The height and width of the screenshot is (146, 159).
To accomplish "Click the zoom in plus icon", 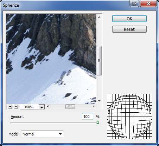I will [x=16, y=107].
